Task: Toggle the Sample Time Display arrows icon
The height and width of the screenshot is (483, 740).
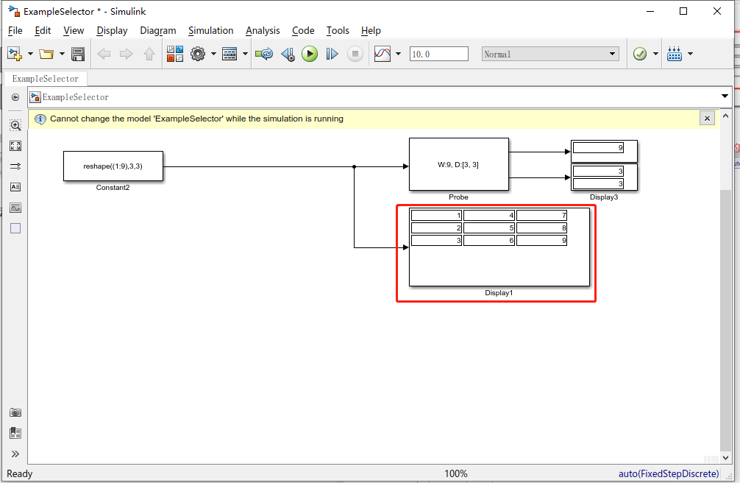Action: (x=15, y=166)
